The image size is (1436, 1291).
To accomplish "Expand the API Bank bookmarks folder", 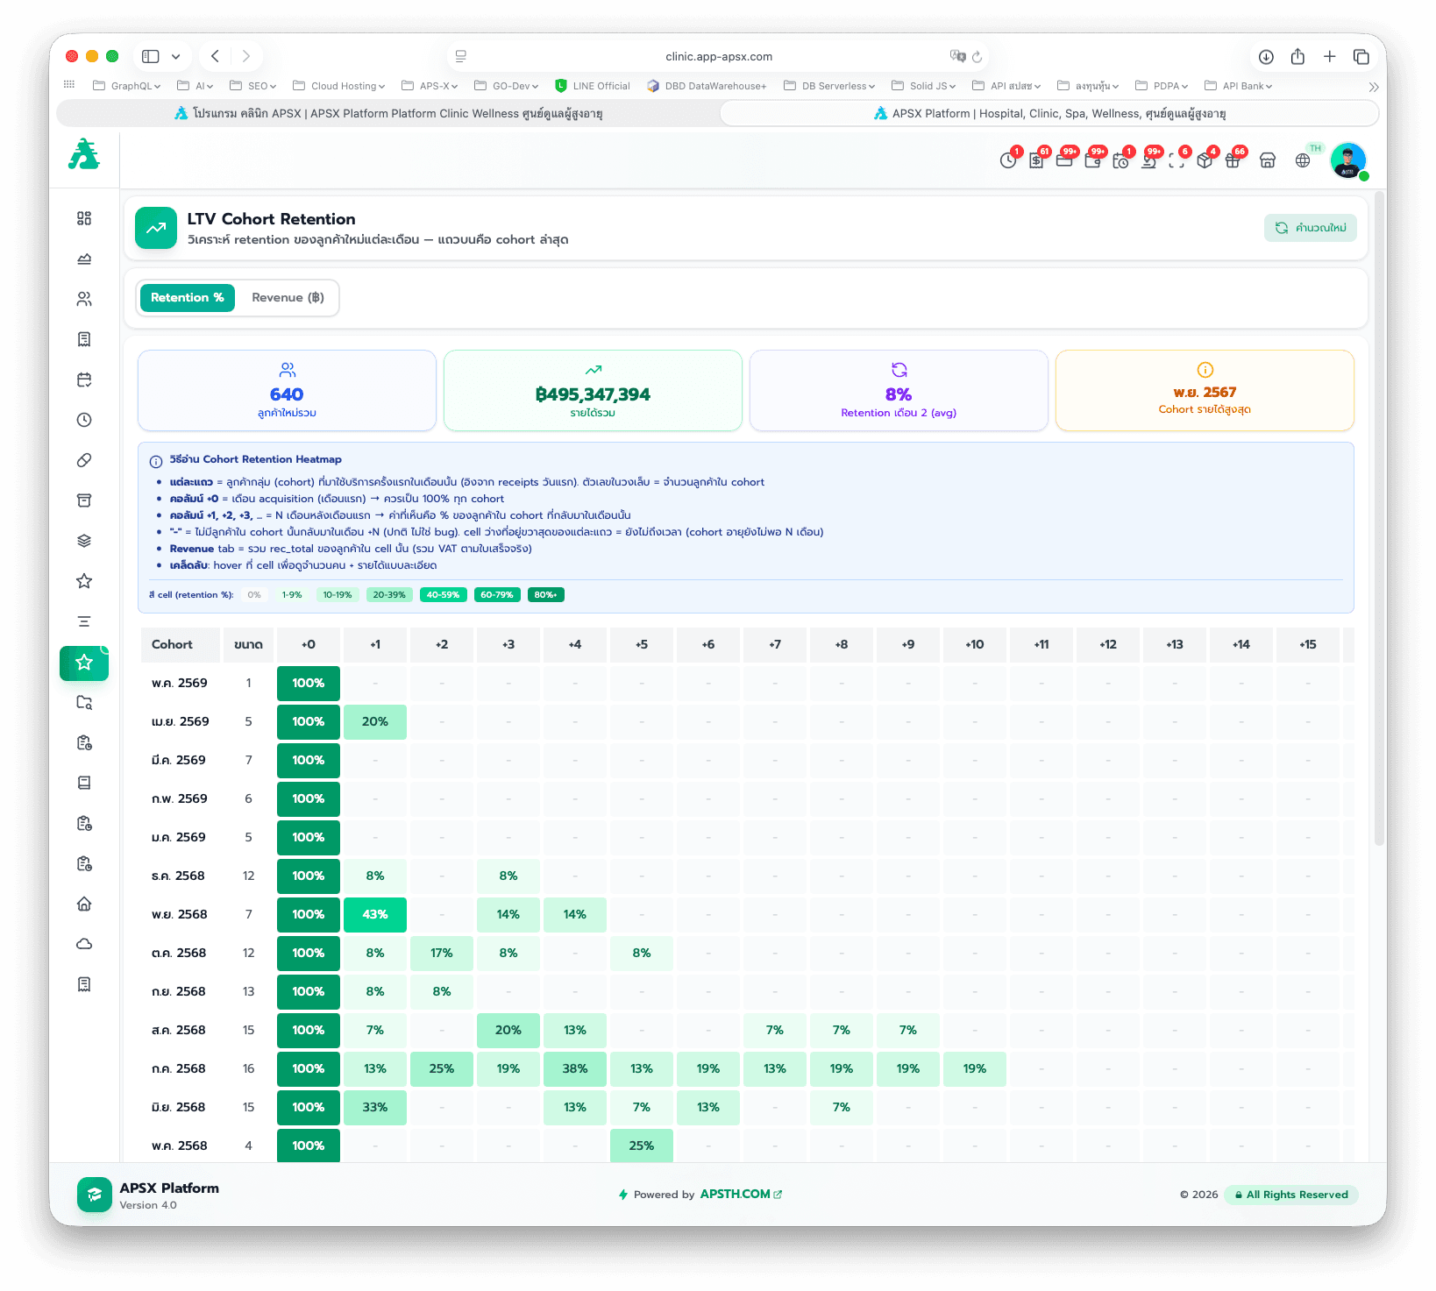I will [x=1238, y=86].
